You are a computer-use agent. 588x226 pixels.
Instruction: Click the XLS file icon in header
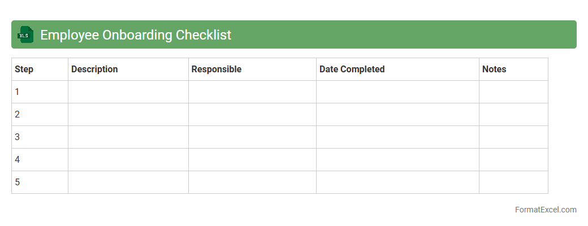26,35
